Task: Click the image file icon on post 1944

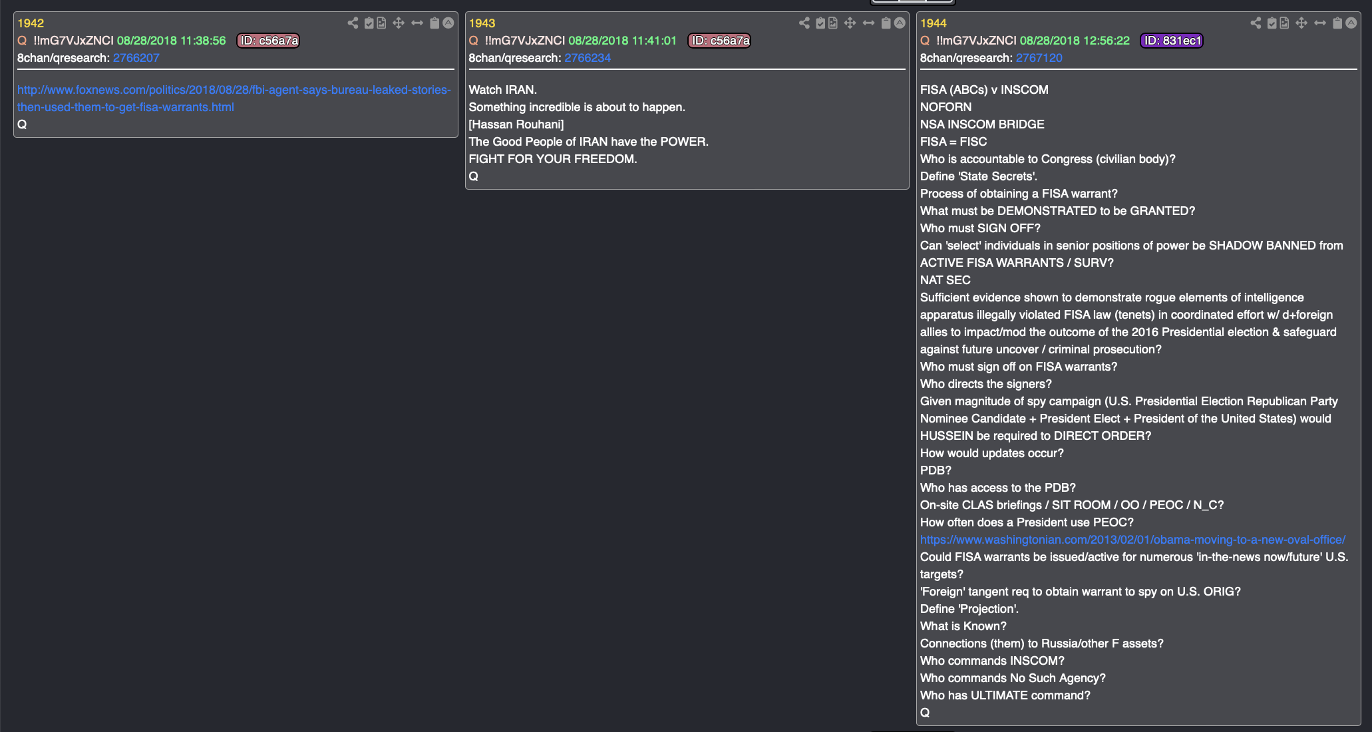Action: (x=1284, y=23)
